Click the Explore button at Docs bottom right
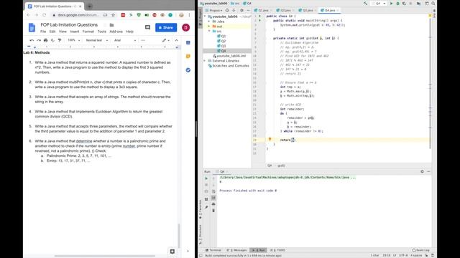 click(x=172, y=252)
